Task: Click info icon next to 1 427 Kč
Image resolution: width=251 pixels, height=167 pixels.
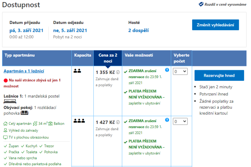Action: 118,123
